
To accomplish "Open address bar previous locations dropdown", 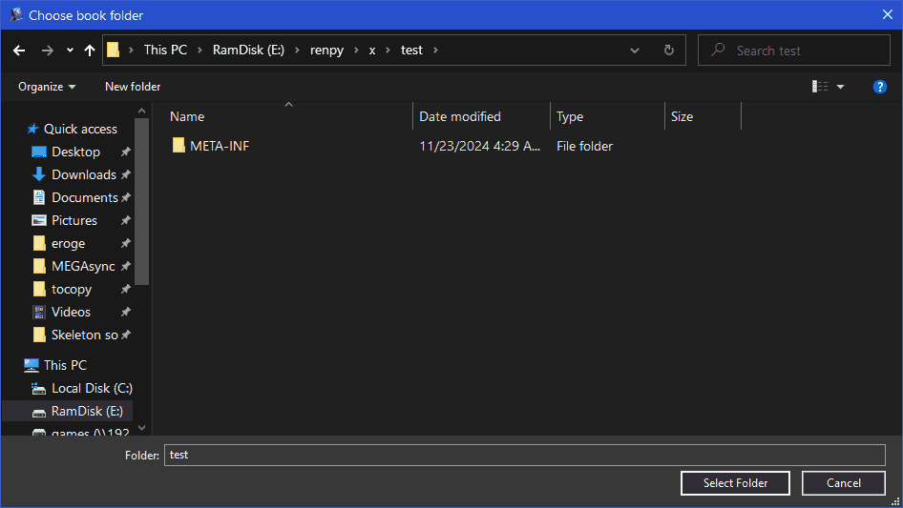I will (x=635, y=51).
